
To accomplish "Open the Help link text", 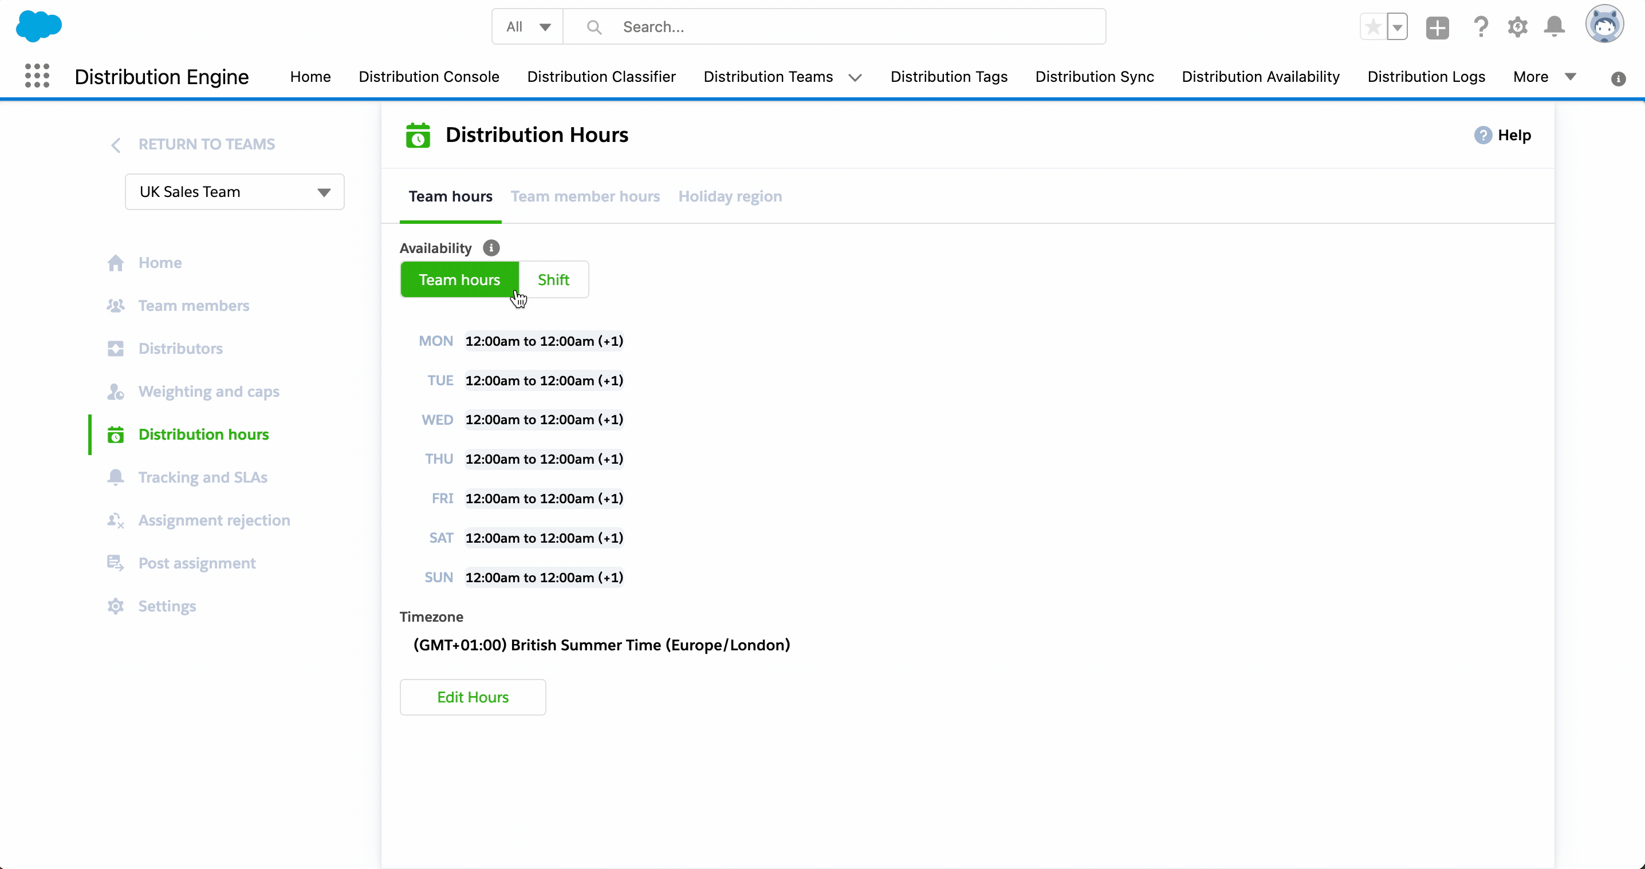I will (x=1514, y=135).
